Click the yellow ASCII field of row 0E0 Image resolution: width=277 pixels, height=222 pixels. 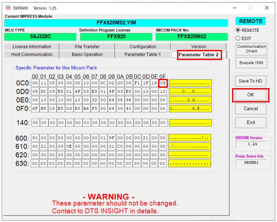pos(190,100)
